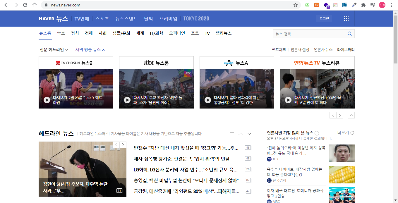The width and height of the screenshot is (398, 203).
Task: Expand 신문 헤드라인 dropdown
Action: [x=54, y=50]
